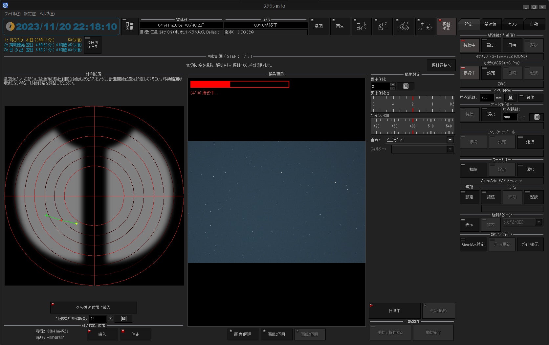Click 510 on the ゲイン gain scale

[430, 126]
